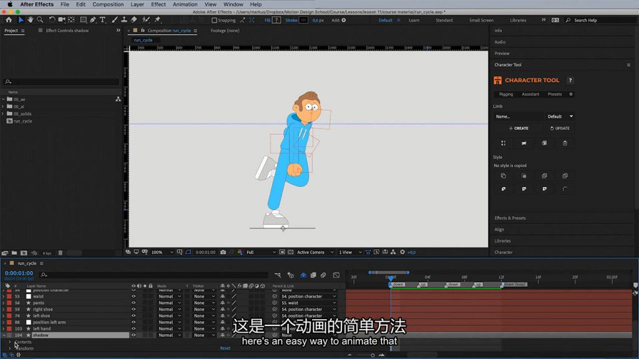Hide the waist layer eye
The image size is (639, 359).
tap(134, 296)
